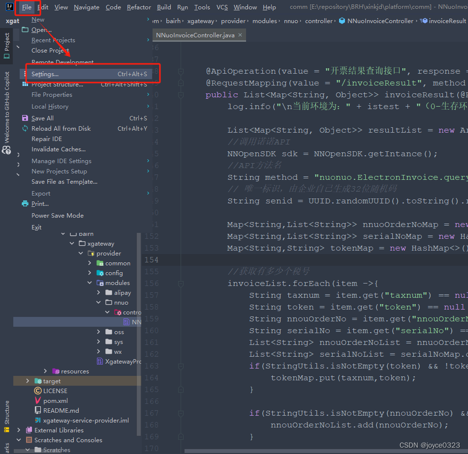Viewport: 468px width, 454px height.
Task: Open the VCS menu
Action: pos(222,7)
